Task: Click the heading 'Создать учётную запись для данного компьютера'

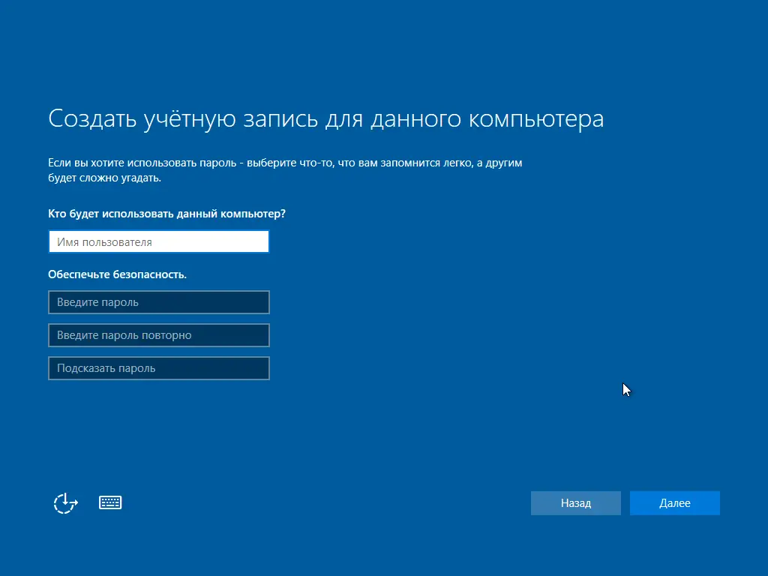Action: tap(325, 119)
